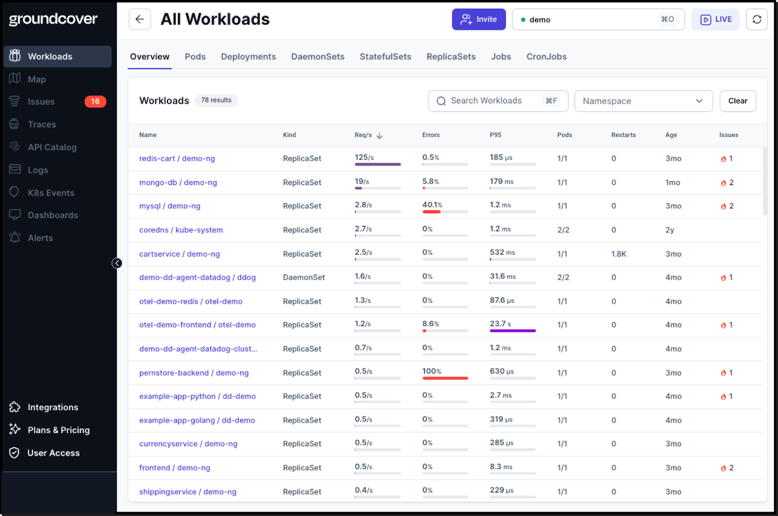This screenshot has width=778, height=516.
Task: Open Integrations puzzle icon
Action: tap(15, 407)
